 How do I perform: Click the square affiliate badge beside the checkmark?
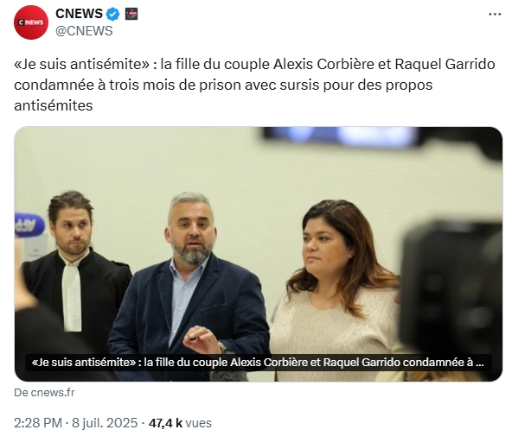tap(131, 14)
